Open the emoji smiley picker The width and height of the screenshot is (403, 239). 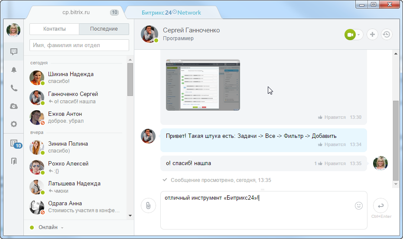358,206
